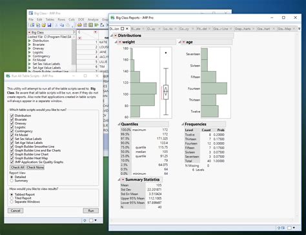The height and width of the screenshot is (235, 306).
Task: Open the tab overflow dropdown arrow in Reports window
Action: [299, 28]
